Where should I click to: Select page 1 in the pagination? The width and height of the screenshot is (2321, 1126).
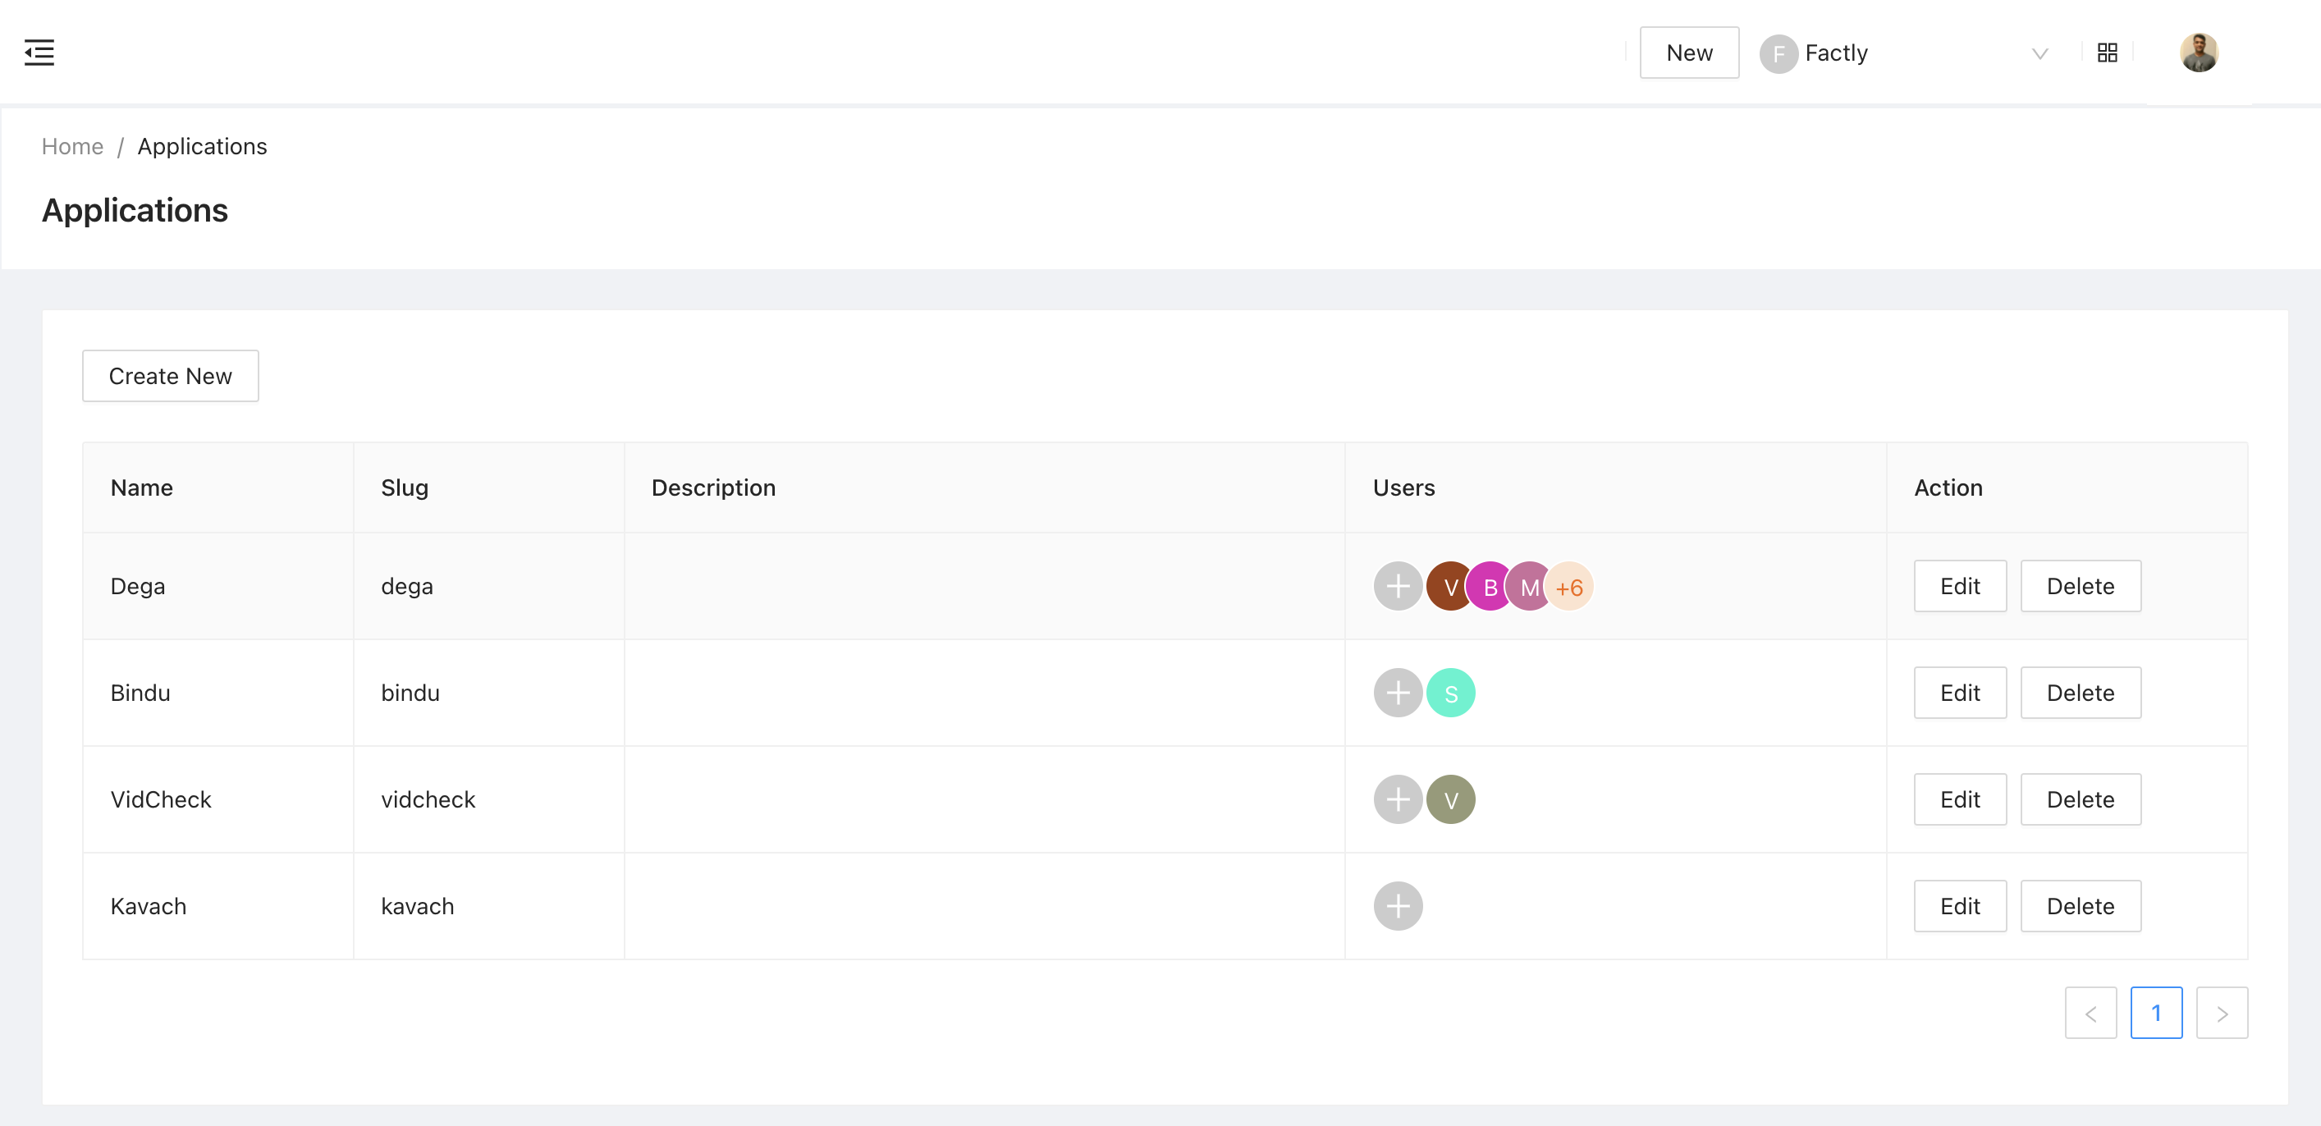tap(2157, 1013)
